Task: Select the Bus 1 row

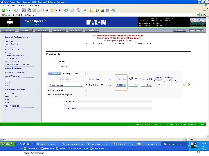Action: tap(64, 66)
